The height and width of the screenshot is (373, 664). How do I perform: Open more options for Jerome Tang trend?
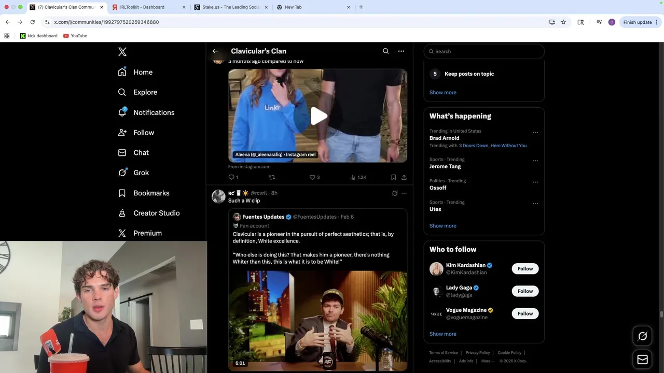click(535, 161)
